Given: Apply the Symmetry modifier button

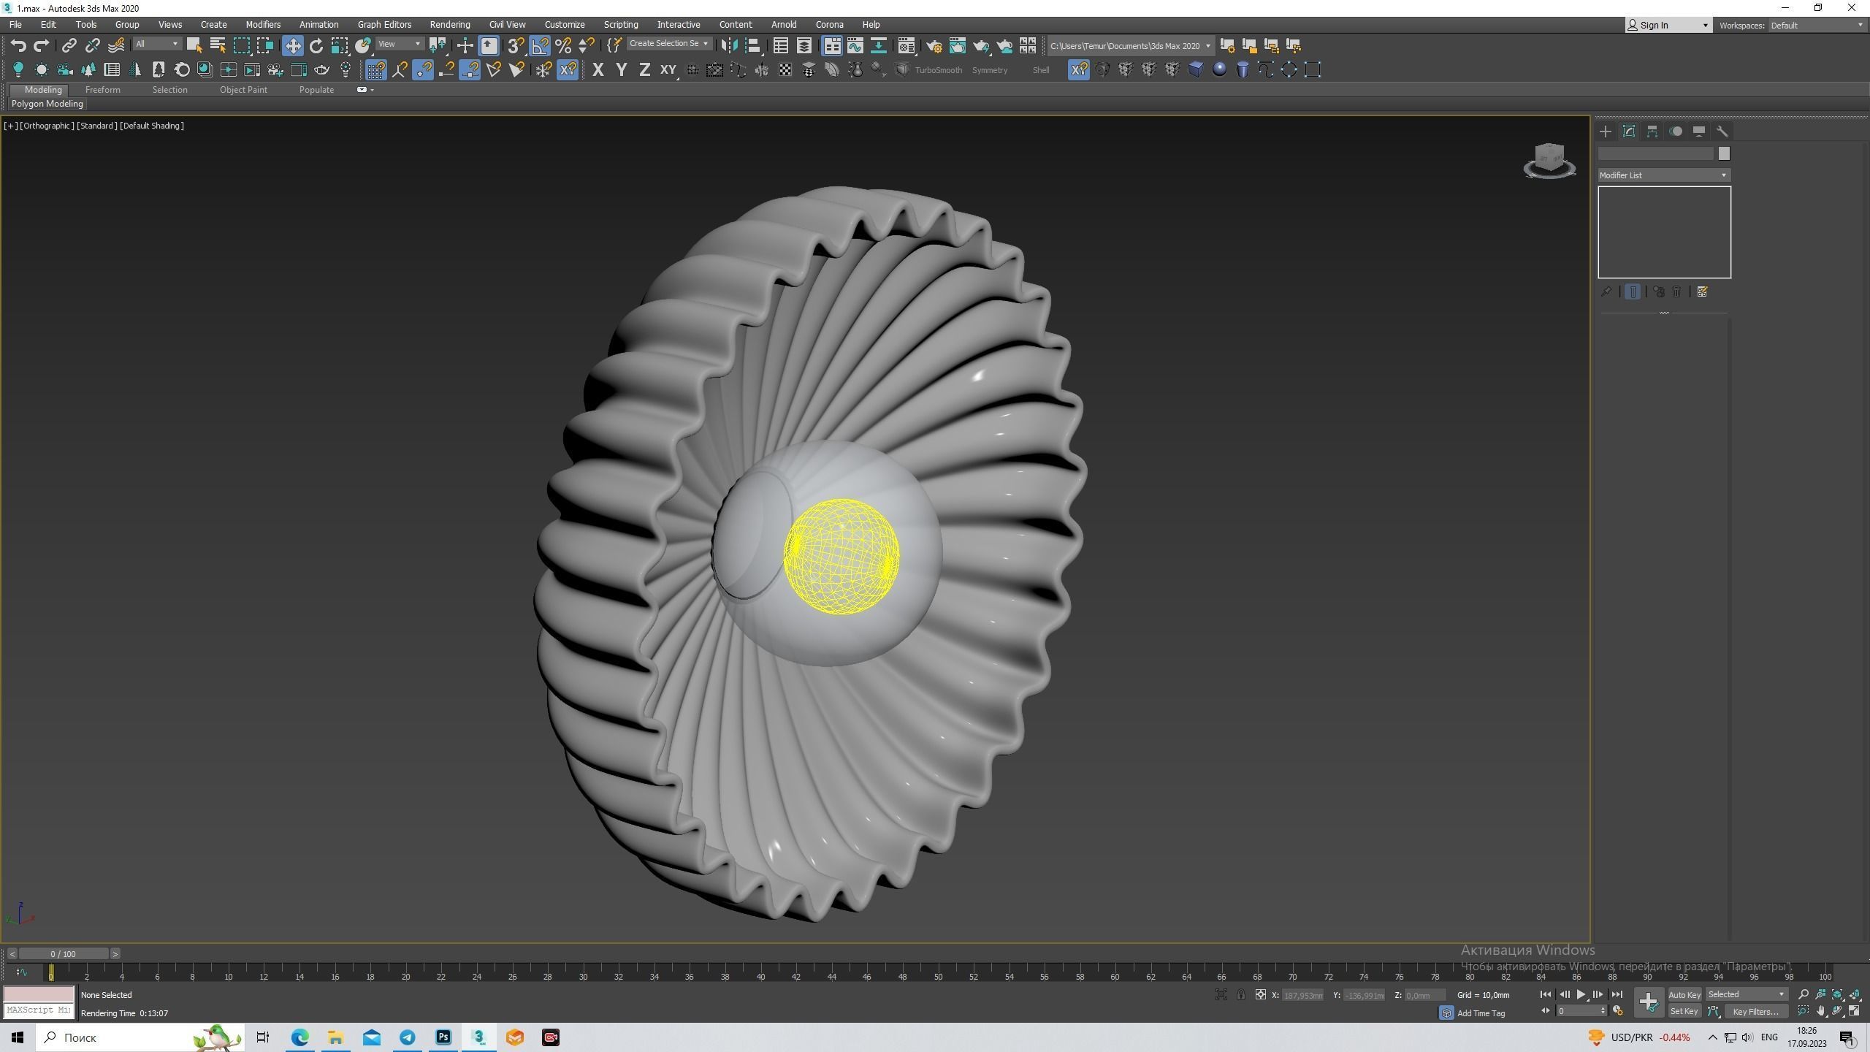Looking at the screenshot, I should [x=989, y=70].
